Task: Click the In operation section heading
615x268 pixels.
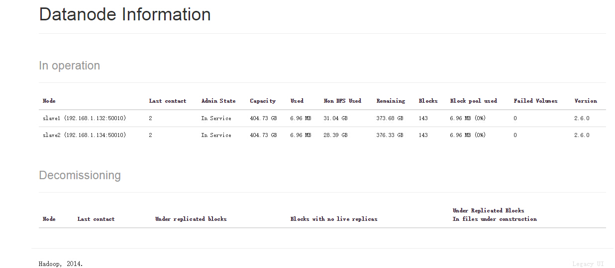Action: coord(69,66)
